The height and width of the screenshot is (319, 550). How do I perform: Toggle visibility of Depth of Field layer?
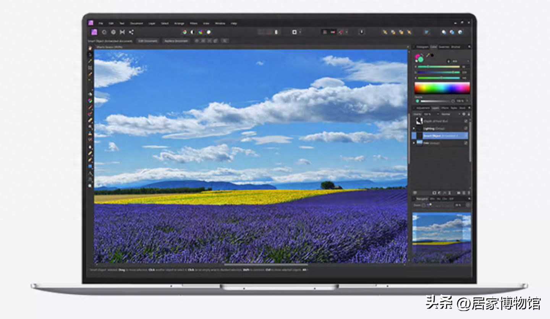pos(466,121)
